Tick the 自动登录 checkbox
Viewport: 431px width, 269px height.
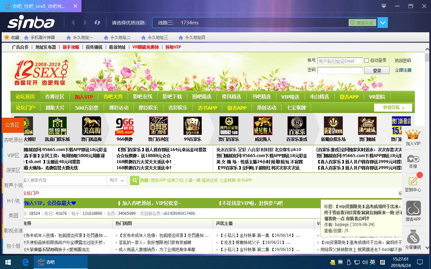tap(367, 61)
